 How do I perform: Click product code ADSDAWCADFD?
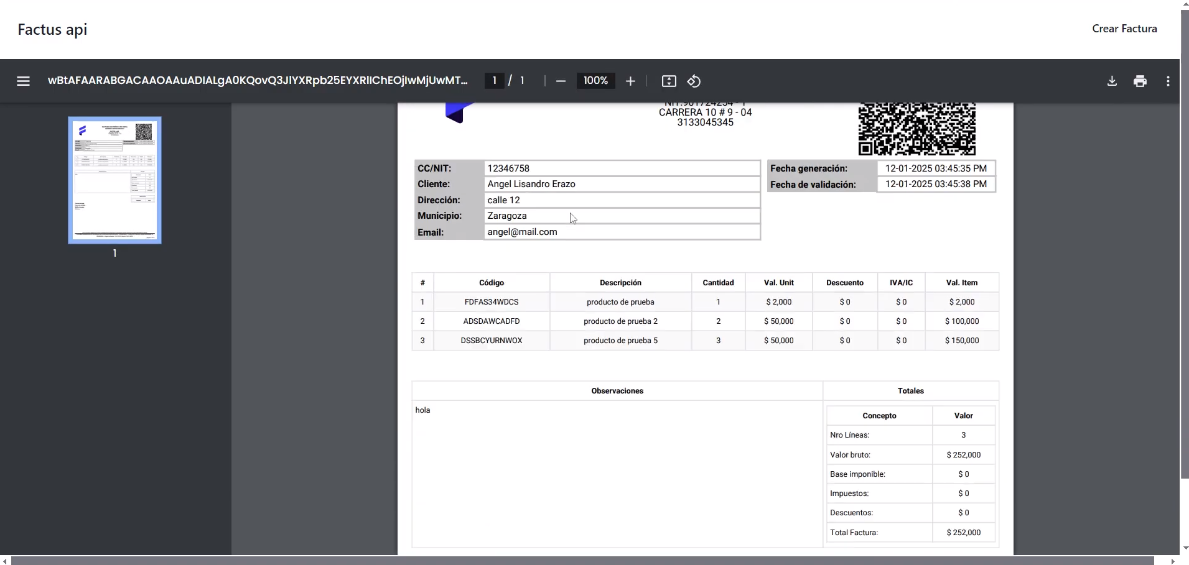tap(492, 321)
